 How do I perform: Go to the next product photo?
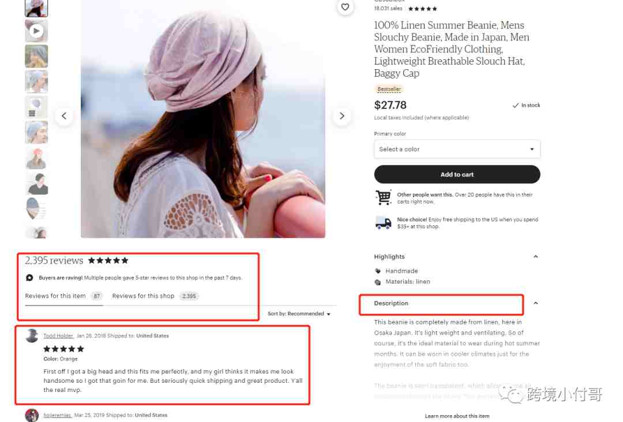point(341,116)
